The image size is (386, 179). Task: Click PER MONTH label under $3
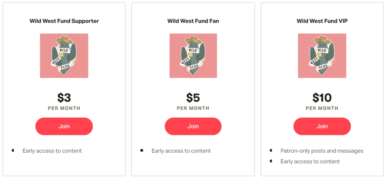pos(64,108)
